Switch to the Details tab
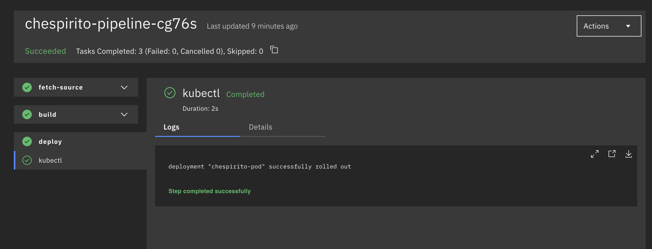Viewport: 652px width, 249px height. click(x=261, y=127)
